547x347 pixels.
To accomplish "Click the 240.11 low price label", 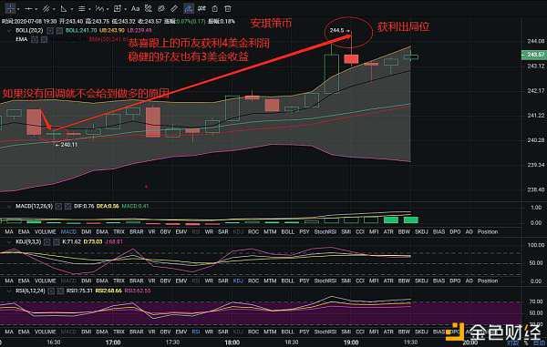I will click(68, 145).
